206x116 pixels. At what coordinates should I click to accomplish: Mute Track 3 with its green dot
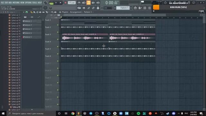click(58, 39)
